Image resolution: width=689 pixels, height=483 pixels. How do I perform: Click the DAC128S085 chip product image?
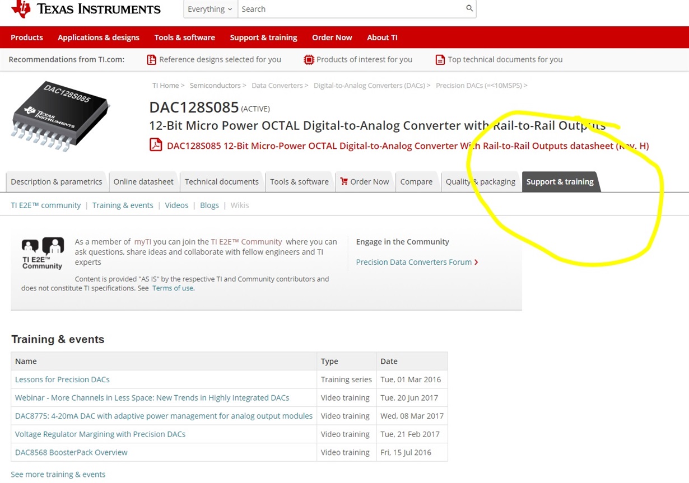pos(60,115)
